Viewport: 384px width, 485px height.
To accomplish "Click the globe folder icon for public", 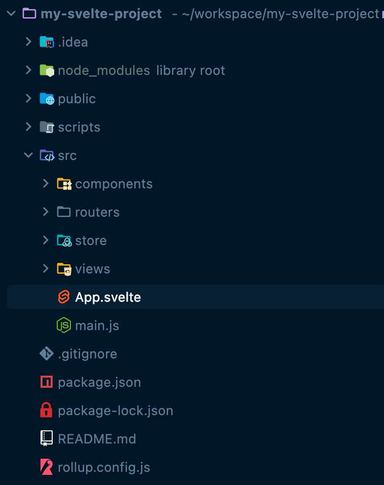I will (47, 99).
